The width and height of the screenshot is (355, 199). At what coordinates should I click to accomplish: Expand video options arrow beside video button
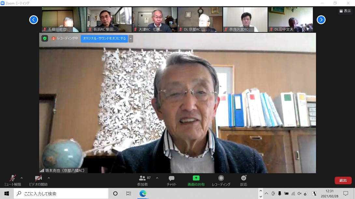(49, 178)
